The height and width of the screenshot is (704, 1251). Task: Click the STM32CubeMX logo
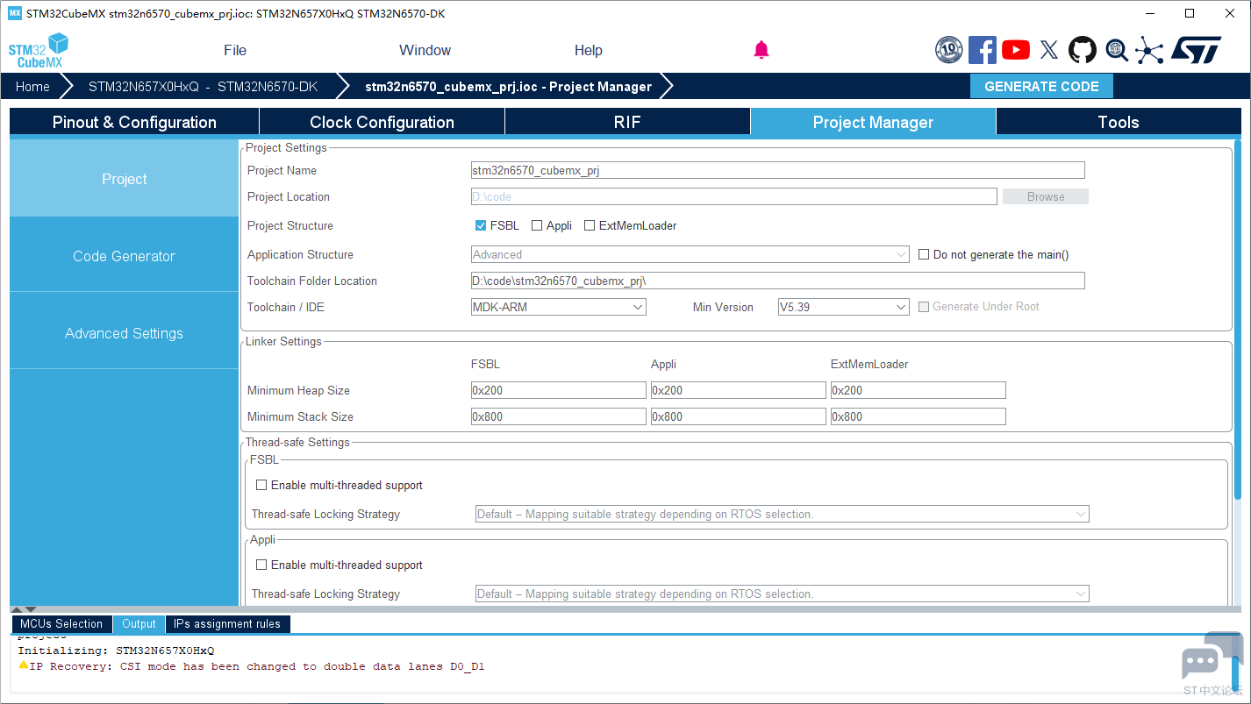pyautogui.click(x=39, y=51)
